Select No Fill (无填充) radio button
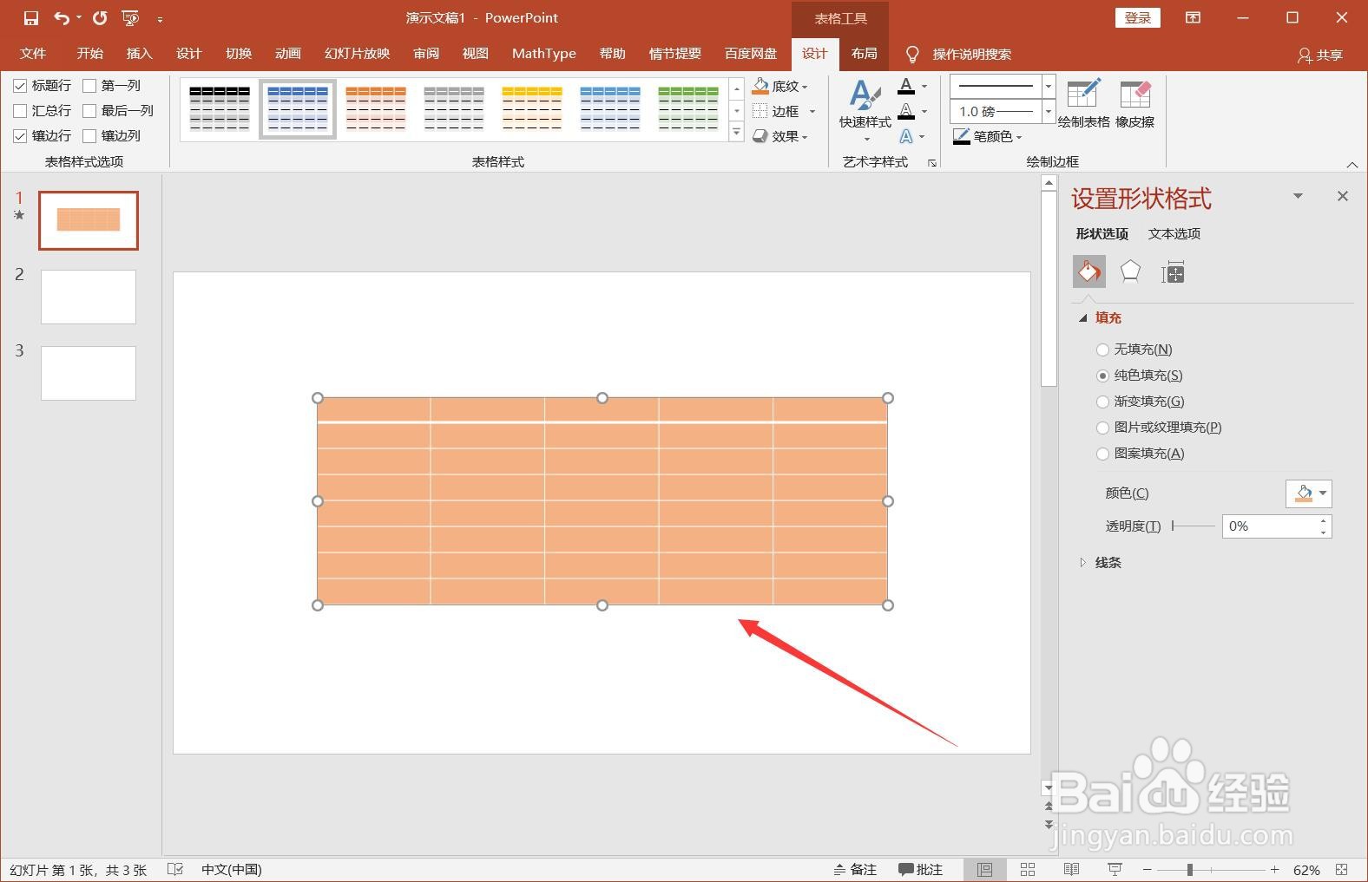The image size is (1368, 882). tap(1102, 350)
